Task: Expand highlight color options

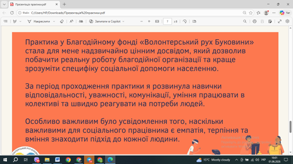Action: tap(21, 21)
